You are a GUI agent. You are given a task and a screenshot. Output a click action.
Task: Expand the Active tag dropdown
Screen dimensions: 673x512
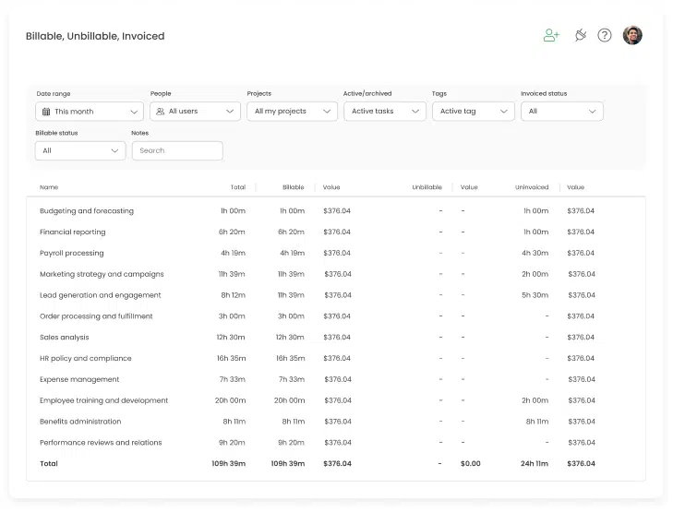[x=473, y=112]
